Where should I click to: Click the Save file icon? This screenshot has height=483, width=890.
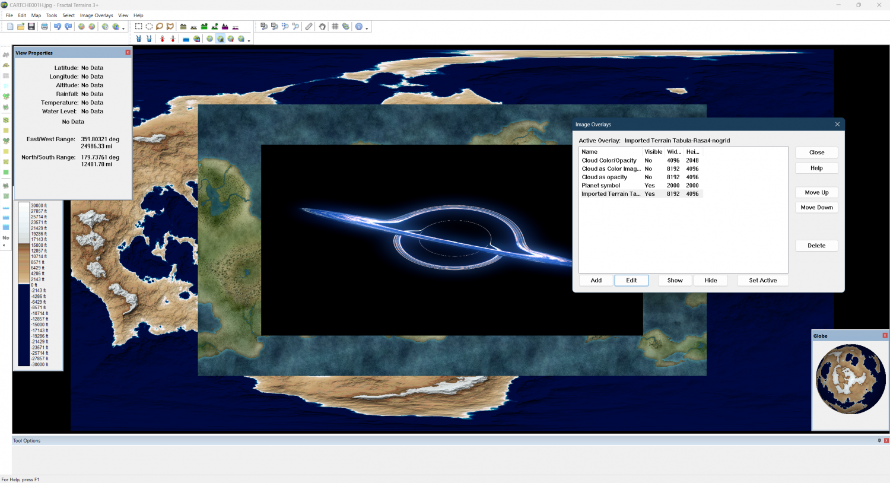point(31,27)
